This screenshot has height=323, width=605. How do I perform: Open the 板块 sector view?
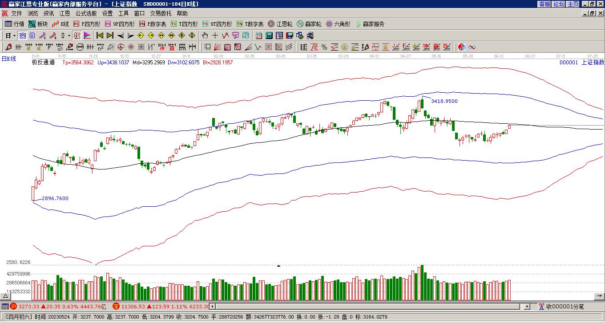tap(38, 24)
